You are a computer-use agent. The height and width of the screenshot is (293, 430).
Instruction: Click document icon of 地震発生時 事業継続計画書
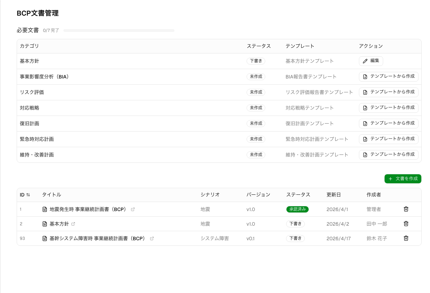coord(44,209)
